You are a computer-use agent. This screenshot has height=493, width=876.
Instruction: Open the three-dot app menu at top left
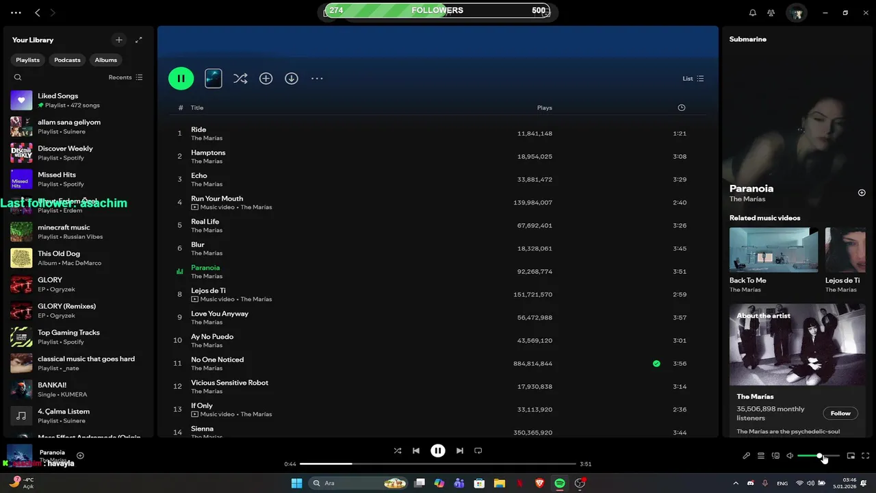pyautogui.click(x=16, y=12)
